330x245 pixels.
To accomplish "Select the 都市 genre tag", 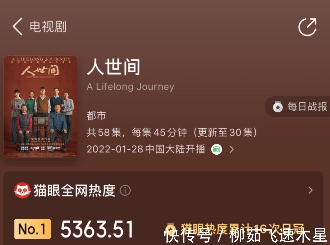I will click(96, 116).
